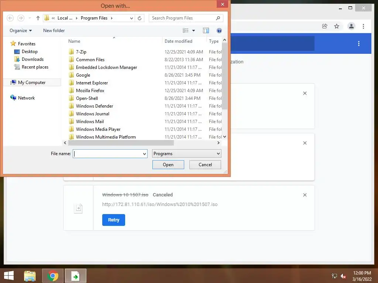Click the search magnifier icon
Viewport: 378px width, 283px height.
pos(218,18)
